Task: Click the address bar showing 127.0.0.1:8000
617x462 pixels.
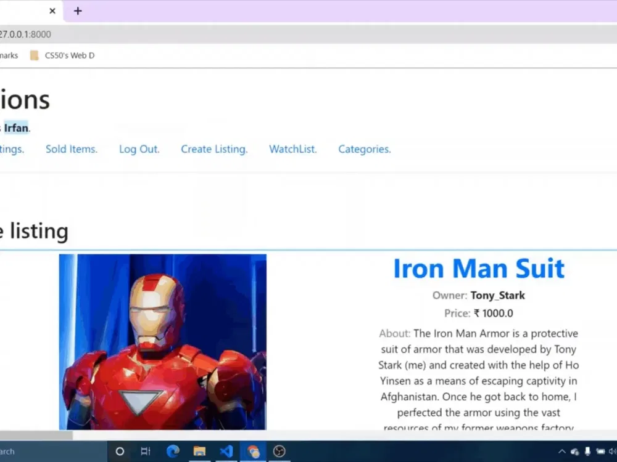Action: tap(308, 34)
